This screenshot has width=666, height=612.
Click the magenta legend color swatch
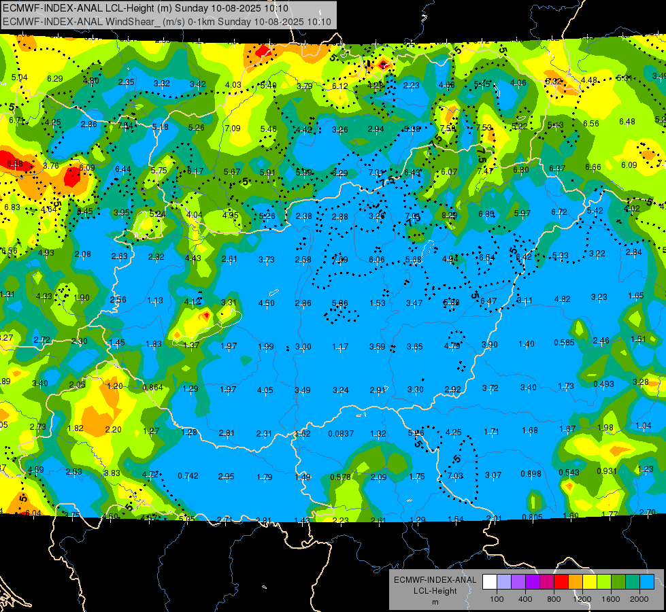(547, 582)
